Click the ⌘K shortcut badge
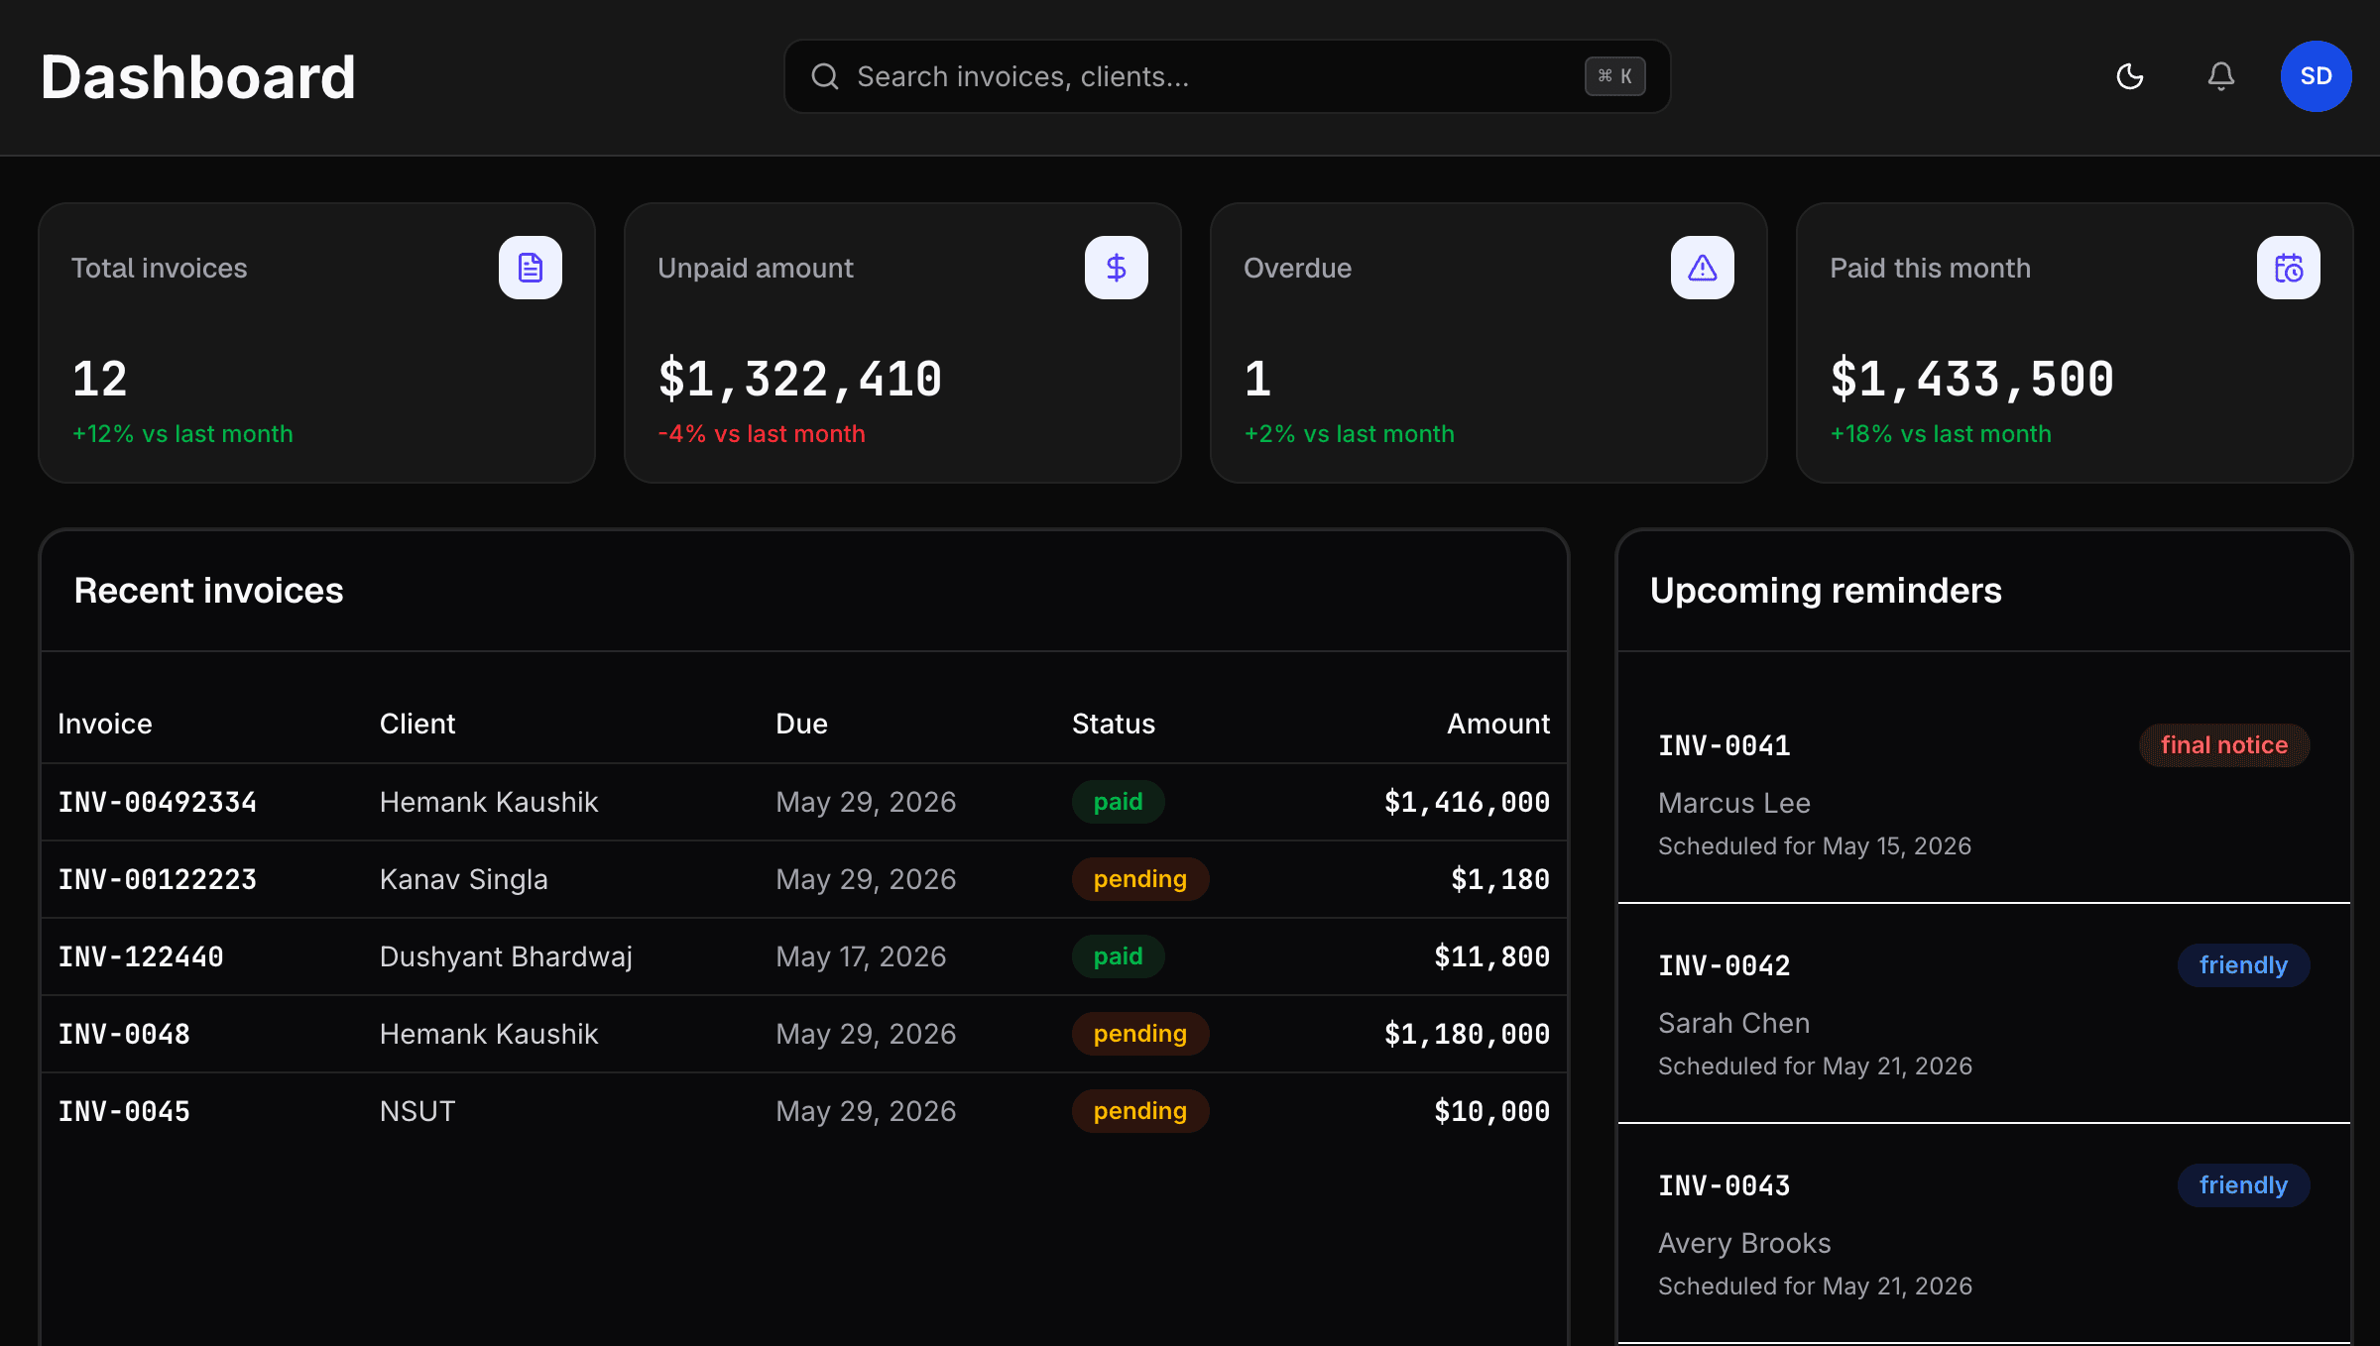This screenshot has width=2380, height=1346. (1614, 76)
